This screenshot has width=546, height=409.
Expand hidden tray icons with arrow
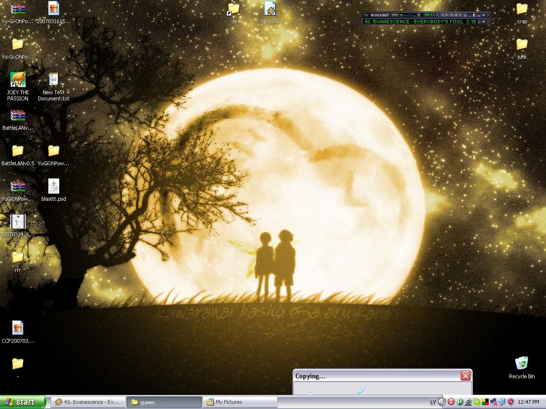click(x=442, y=402)
